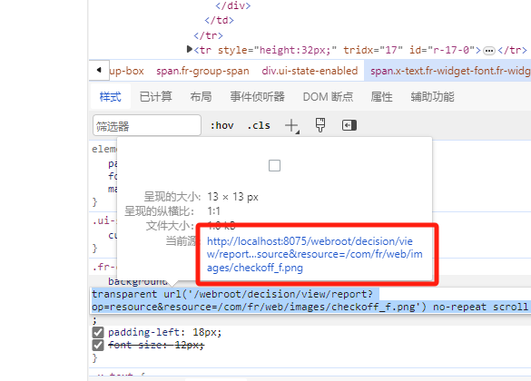Toggle the computed styles sidebar icon
The height and width of the screenshot is (381, 531).
point(349,125)
